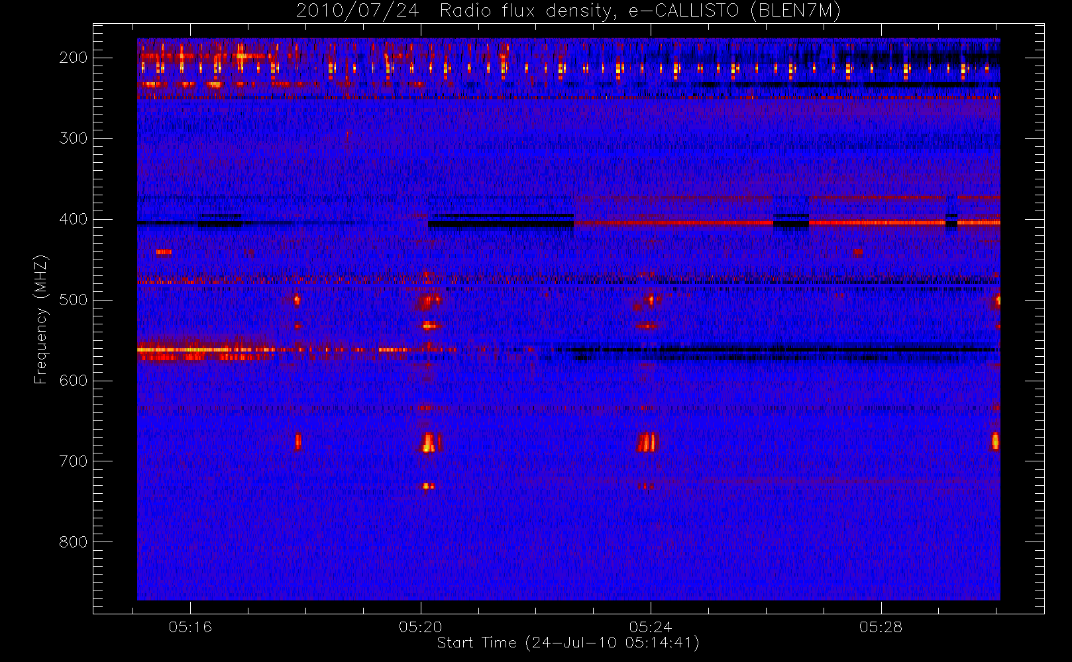The height and width of the screenshot is (662, 1072).
Task: Select the 500 frequency axis label
Action: (x=74, y=300)
